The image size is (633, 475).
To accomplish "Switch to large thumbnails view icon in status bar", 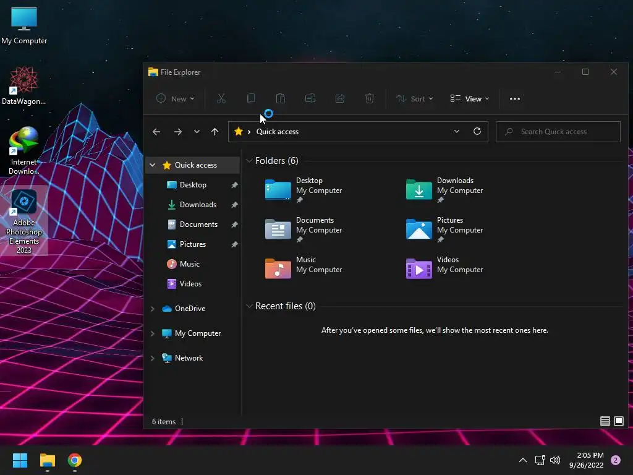I will pos(618,421).
